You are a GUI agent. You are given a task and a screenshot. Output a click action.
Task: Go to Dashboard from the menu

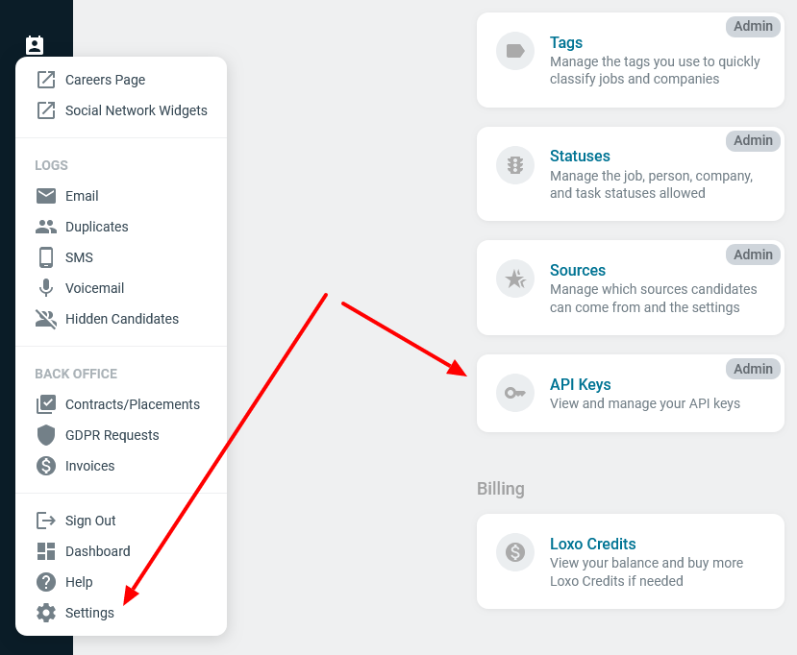click(x=97, y=551)
